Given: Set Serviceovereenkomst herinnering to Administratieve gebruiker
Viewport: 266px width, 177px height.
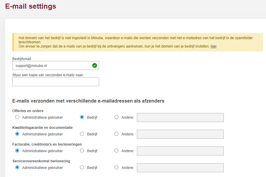Looking at the screenshot, I should 17,167.
